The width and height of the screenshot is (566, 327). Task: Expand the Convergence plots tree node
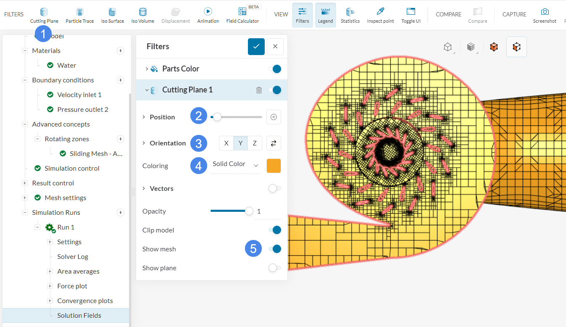pyautogui.click(x=50, y=301)
